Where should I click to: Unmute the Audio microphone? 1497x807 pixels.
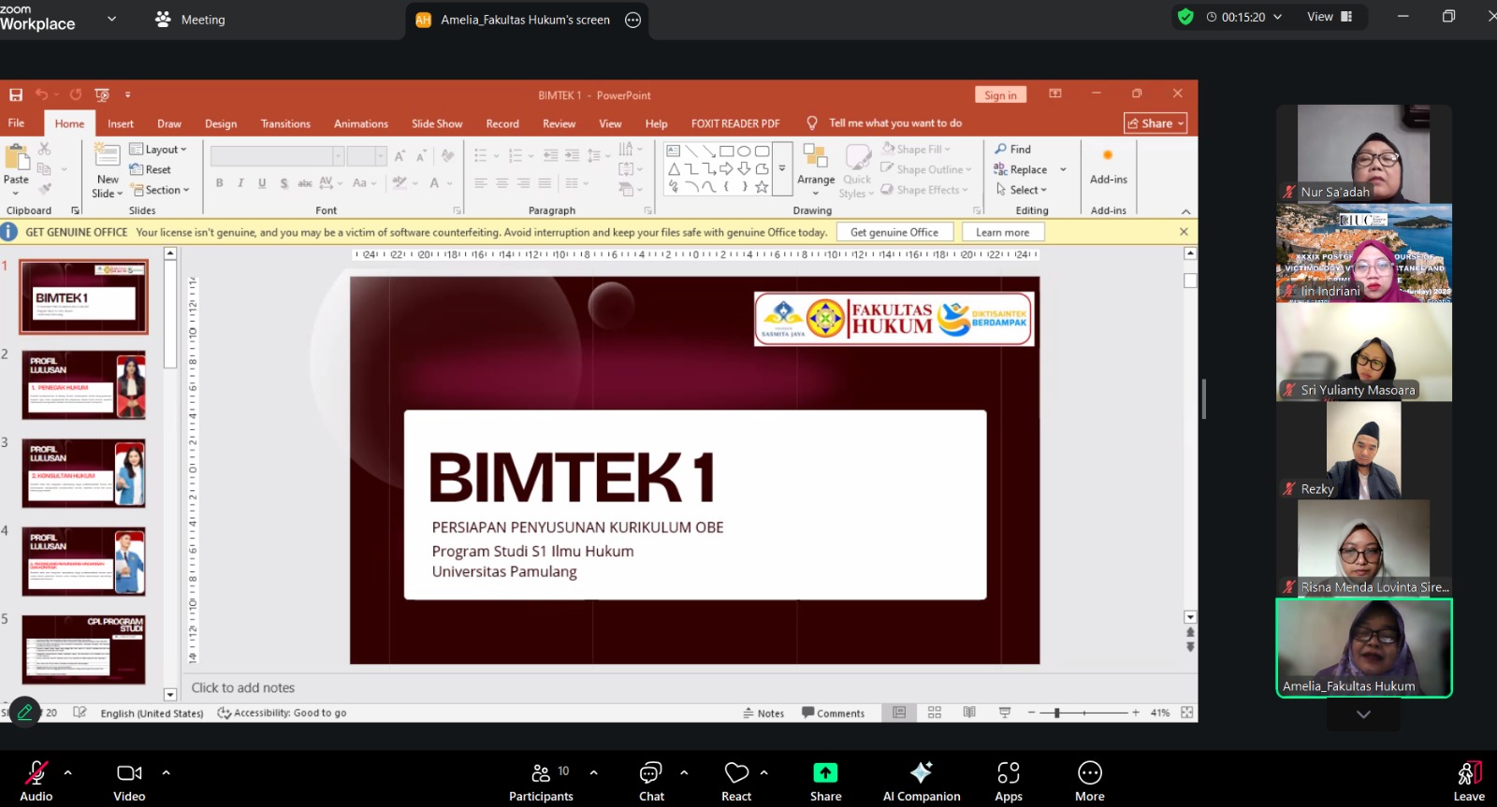click(36, 782)
